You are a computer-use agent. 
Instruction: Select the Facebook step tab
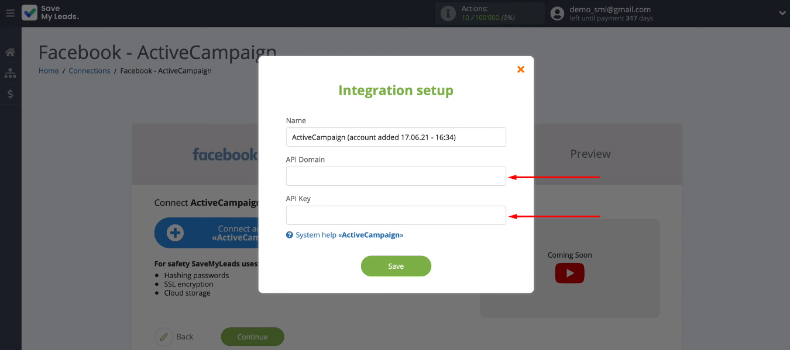[x=225, y=154]
